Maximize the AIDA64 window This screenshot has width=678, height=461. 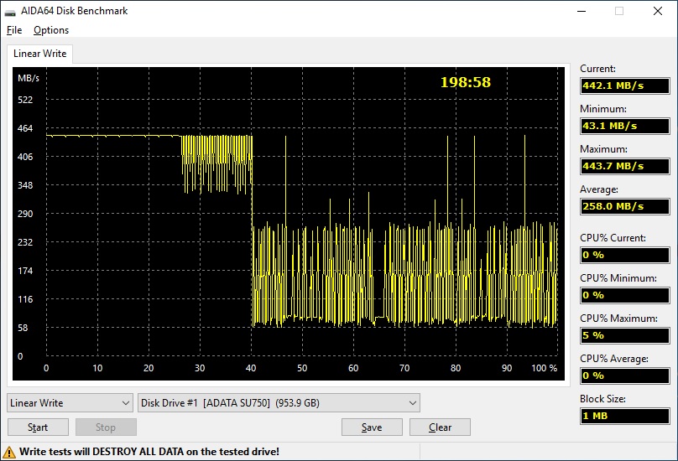(x=619, y=11)
